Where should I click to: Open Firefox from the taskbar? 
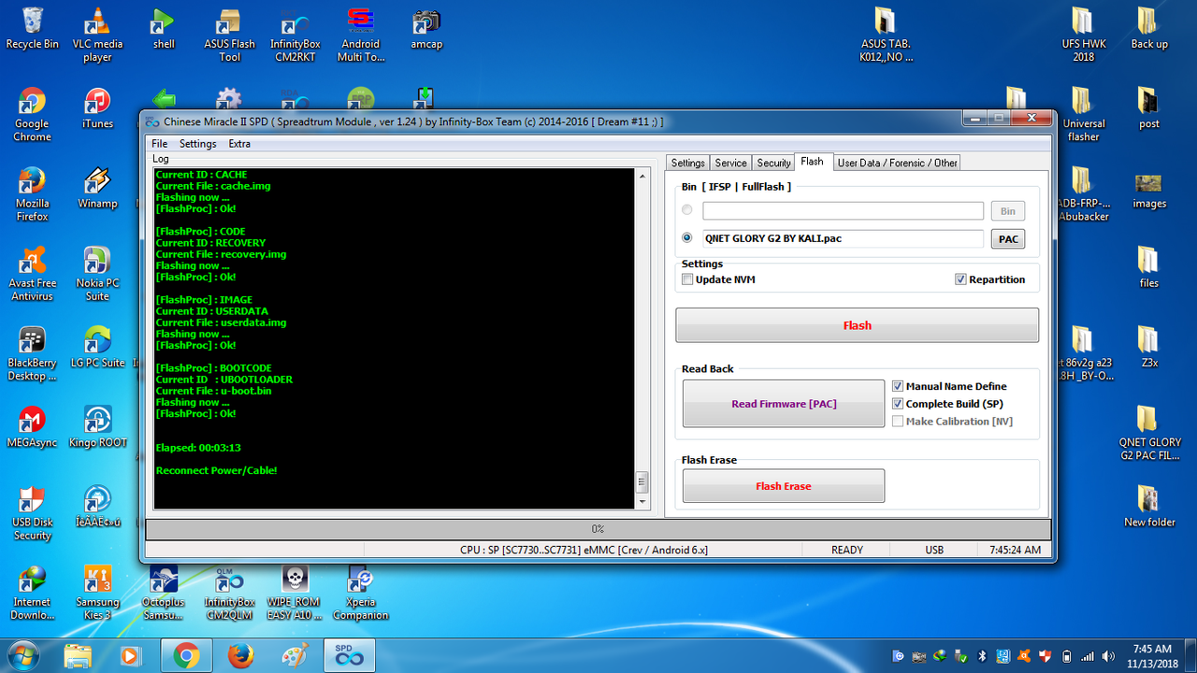(x=240, y=656)
